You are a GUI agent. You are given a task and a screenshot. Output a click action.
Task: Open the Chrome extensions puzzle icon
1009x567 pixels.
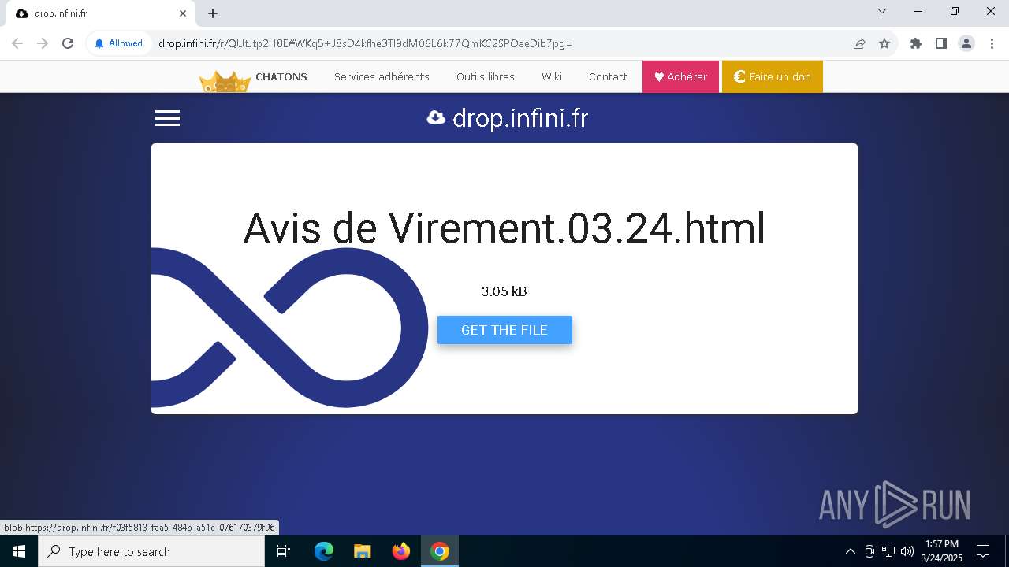click(916, 43)
